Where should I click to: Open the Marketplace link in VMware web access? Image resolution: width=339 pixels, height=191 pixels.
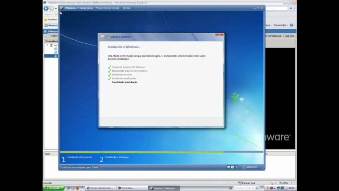coord(274,36)
